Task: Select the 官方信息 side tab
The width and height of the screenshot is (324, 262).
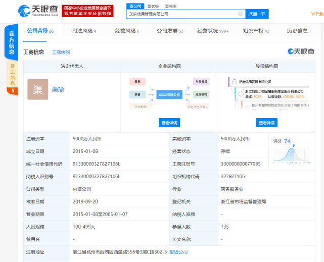Action: (12, 42)
